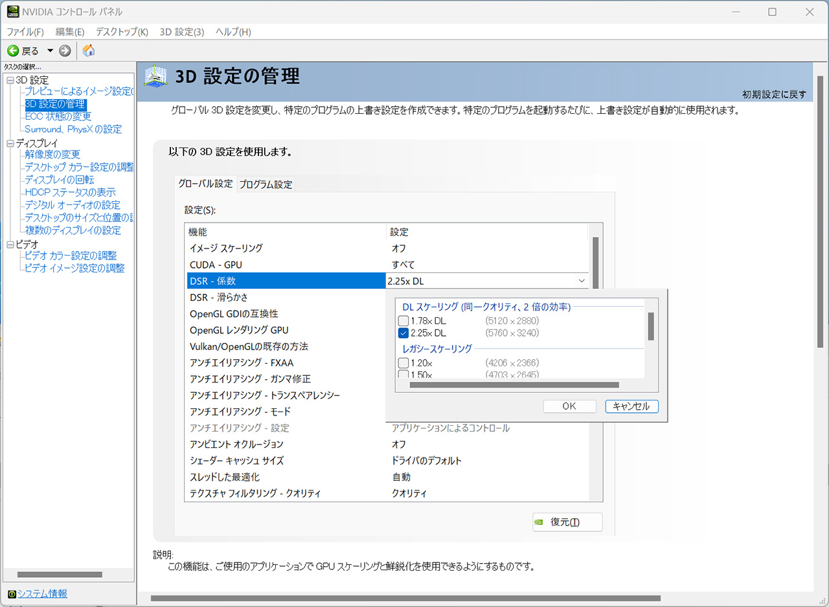829x607 pixels.
Task: Open the 編集(E) menu
Action: click(70, 32)
